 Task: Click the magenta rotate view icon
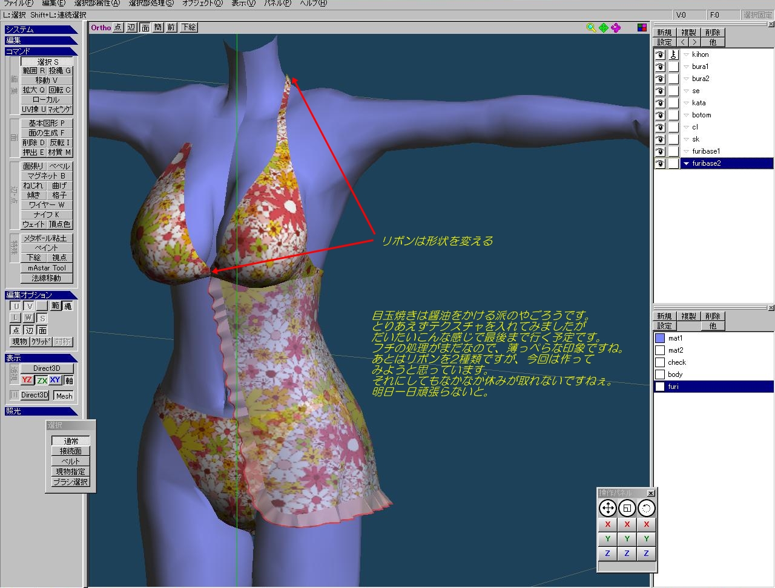point(616,28)
